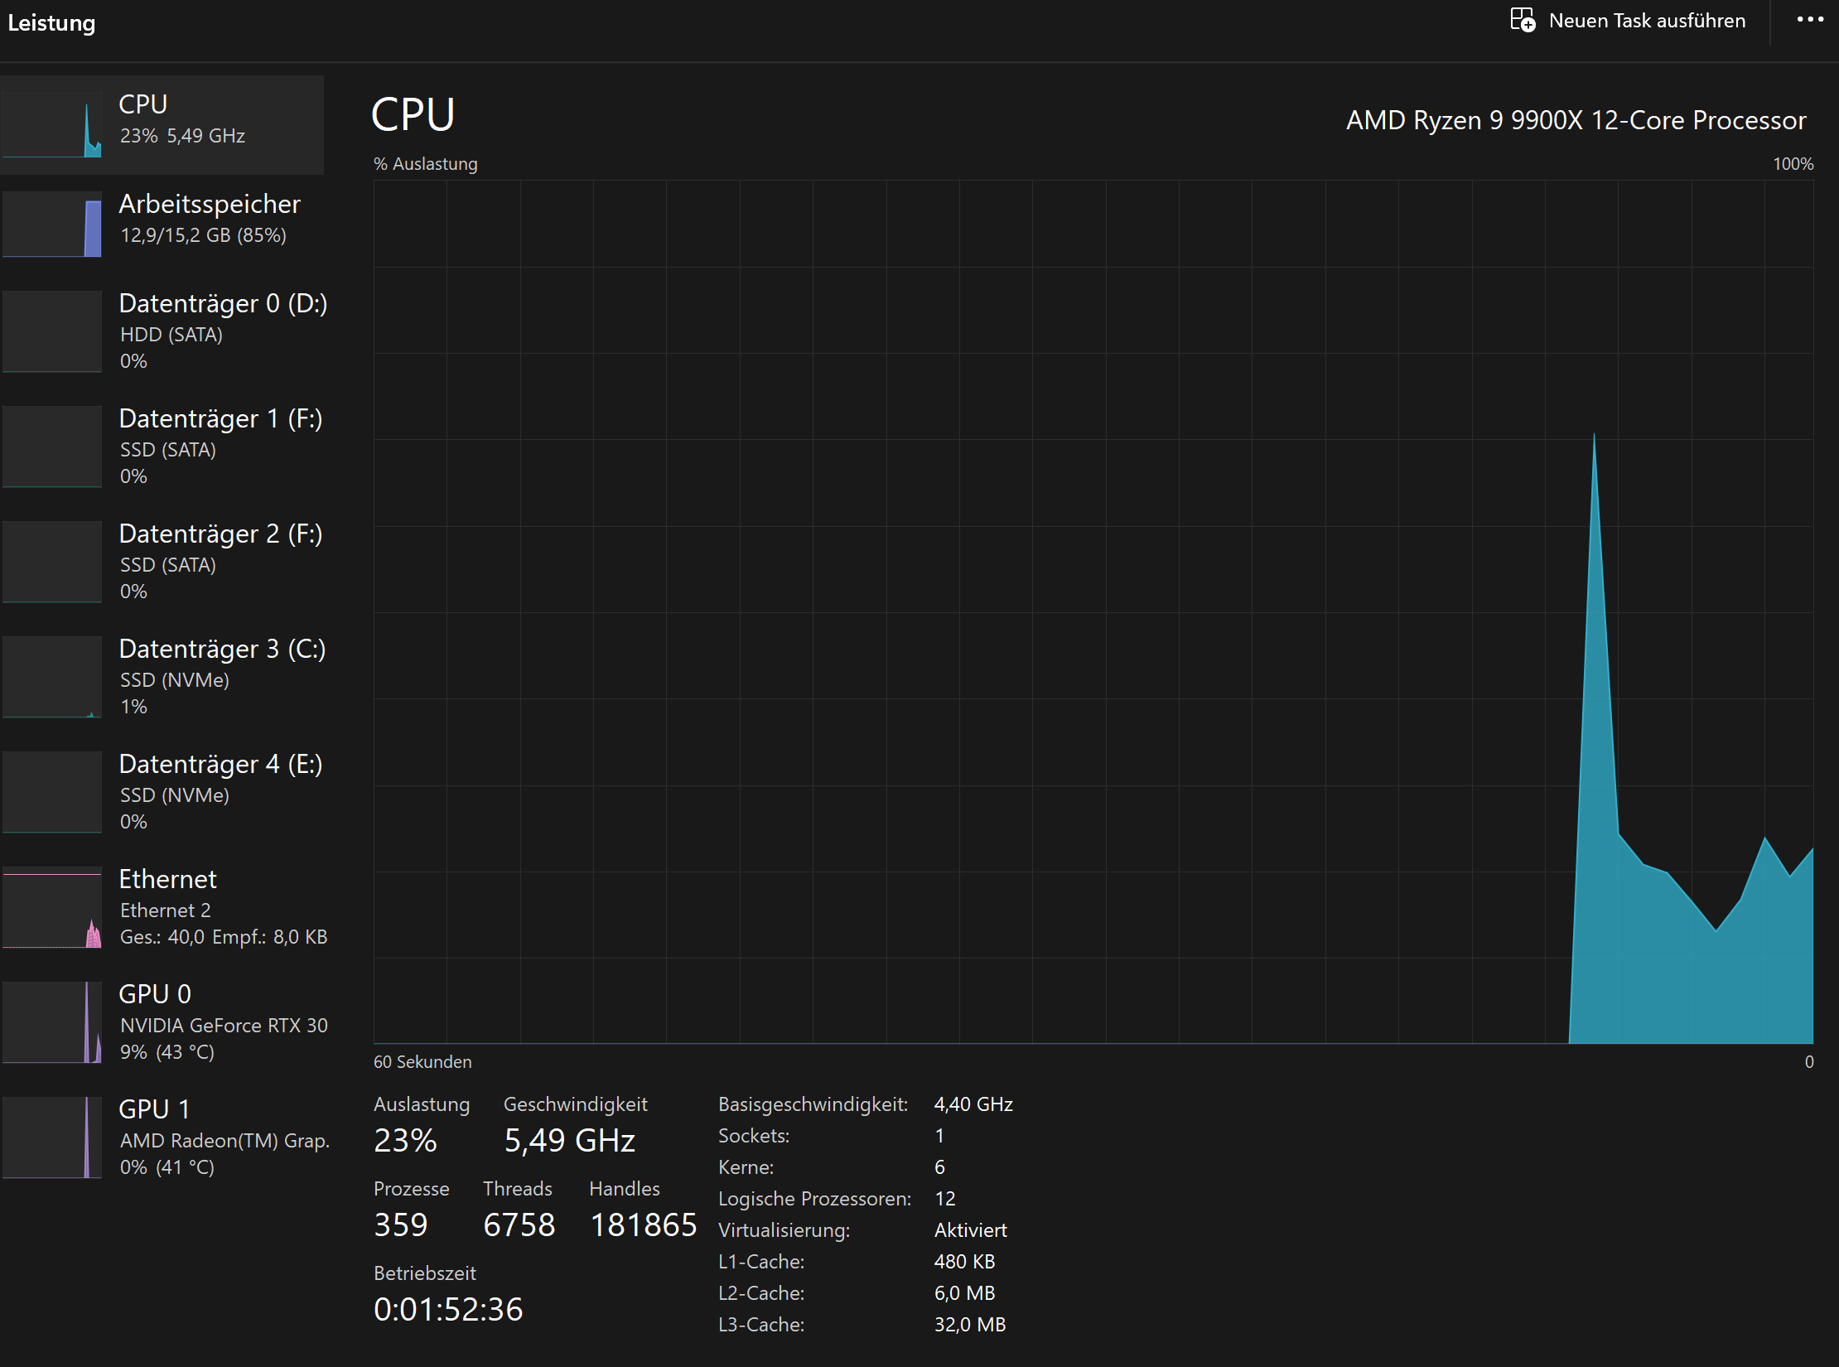Click the Ethernet graph thumbnail
The image size is (1839, 1367).
pos(52,908)
